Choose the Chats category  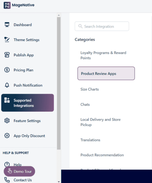click(85, 104)
